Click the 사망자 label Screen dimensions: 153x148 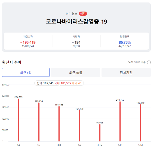point(76,37)
